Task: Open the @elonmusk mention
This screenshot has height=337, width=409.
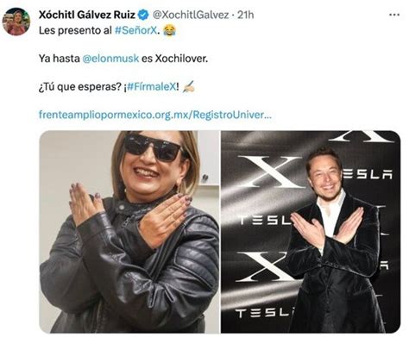Action: tap(110, 59)
